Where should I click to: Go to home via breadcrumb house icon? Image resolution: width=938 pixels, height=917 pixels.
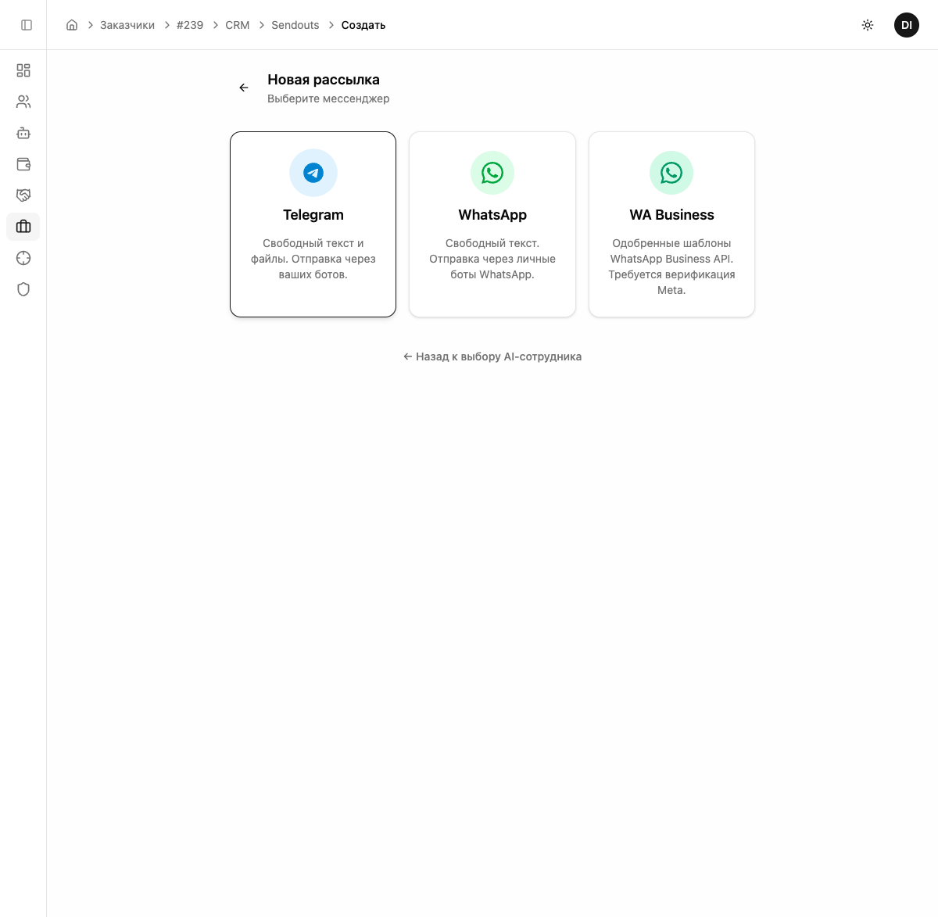[72, 25]
